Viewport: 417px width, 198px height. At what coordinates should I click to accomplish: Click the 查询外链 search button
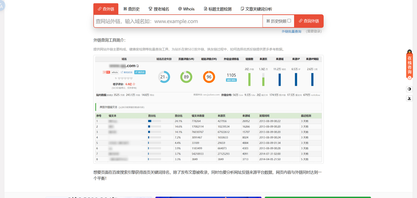click(309, 21)
